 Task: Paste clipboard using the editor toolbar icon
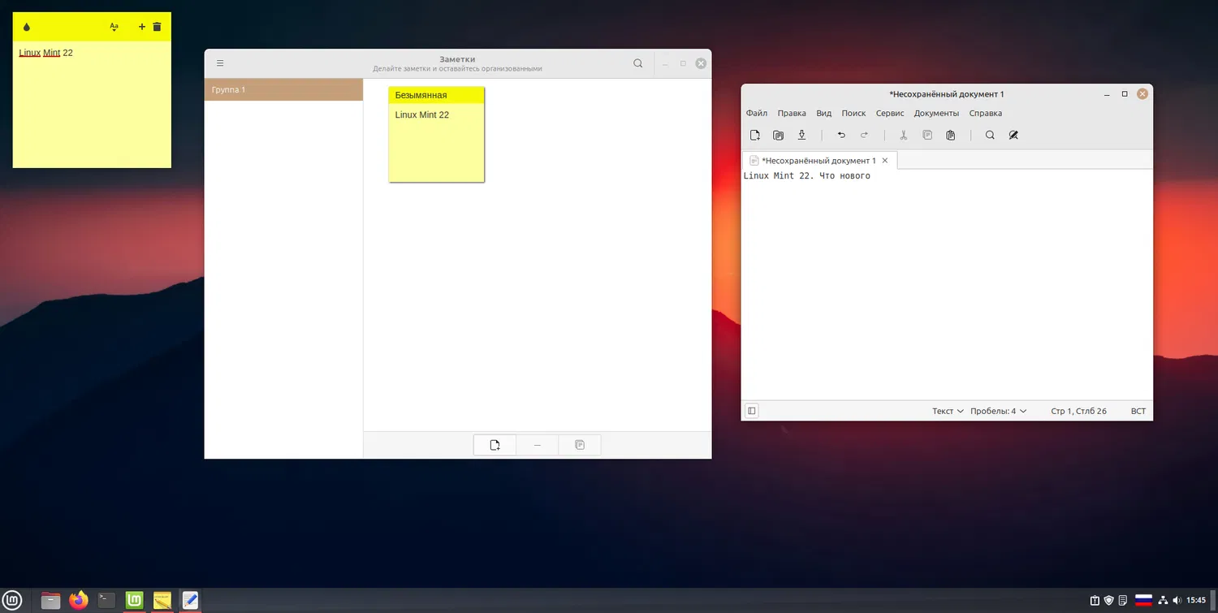coord(951,136)
